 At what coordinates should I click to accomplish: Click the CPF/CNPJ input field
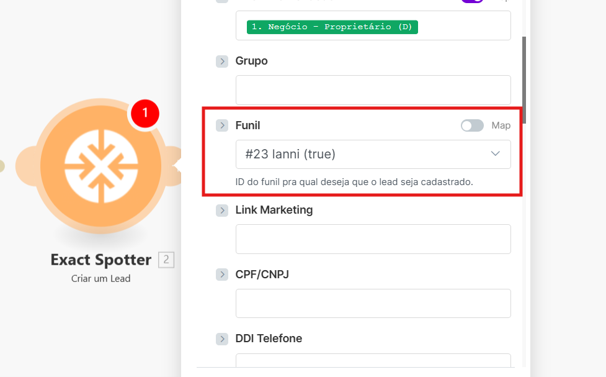[x=373, y=303]
